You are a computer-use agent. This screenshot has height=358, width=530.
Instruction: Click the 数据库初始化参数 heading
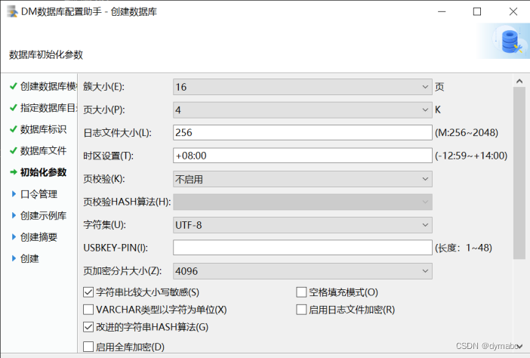click(46, 55)
